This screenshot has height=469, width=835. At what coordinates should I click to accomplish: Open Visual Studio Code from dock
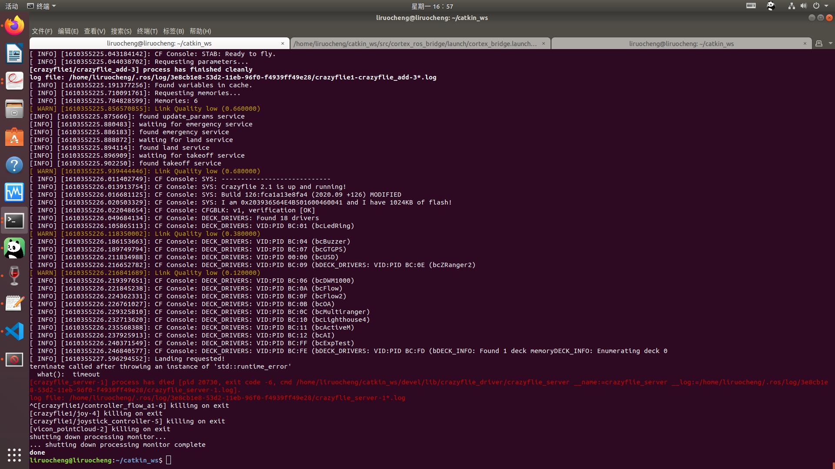(x=14, y=331)
